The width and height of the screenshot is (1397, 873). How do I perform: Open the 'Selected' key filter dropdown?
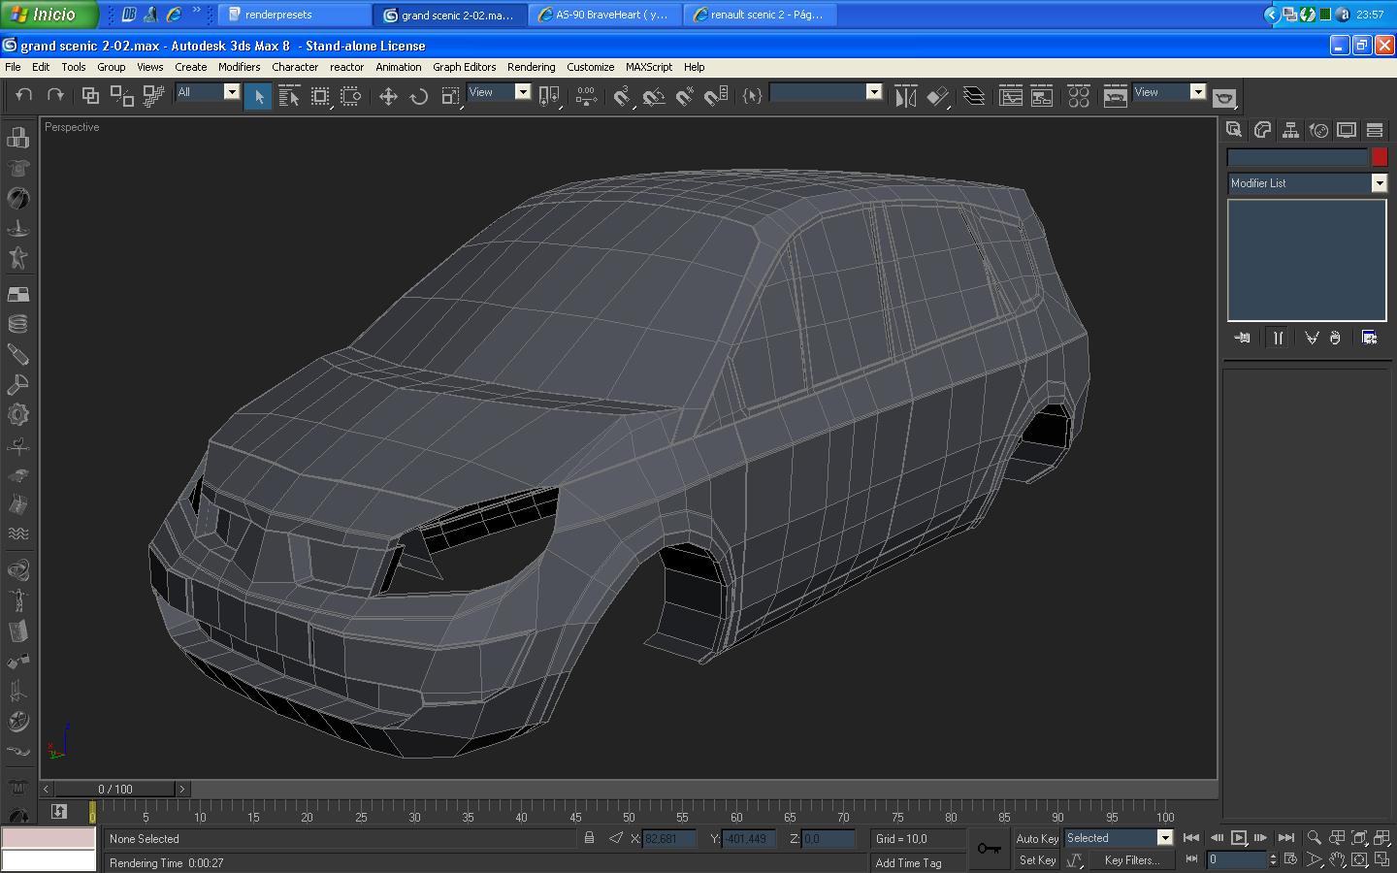pos(1164,838)
